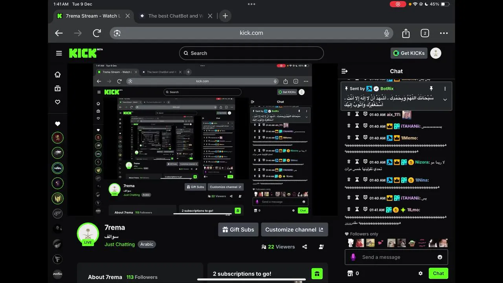Image resolution: width=503 pixels, height=283 pixels.
Task: Send with the green Chat button
Action: [439, 273]
